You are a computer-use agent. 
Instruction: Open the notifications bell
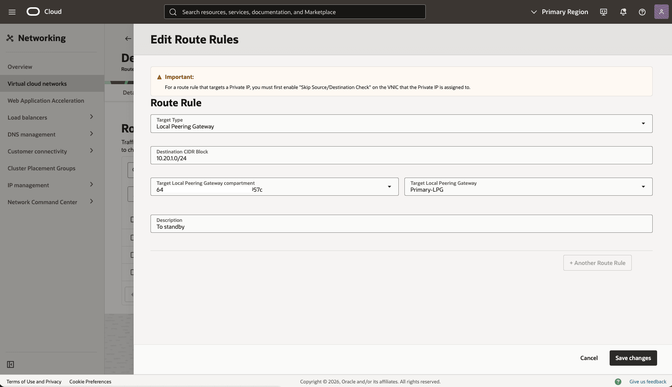coord(623,12)
